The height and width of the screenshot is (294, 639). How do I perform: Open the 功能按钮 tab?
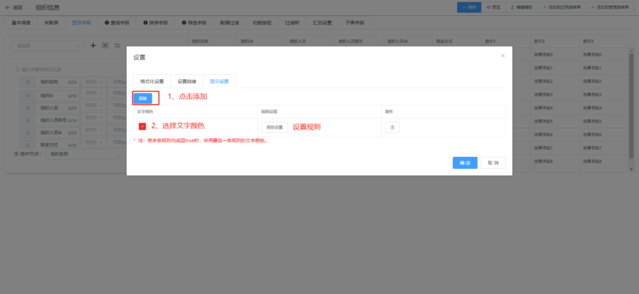262,23
